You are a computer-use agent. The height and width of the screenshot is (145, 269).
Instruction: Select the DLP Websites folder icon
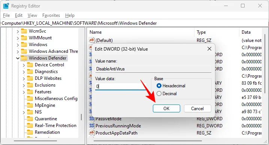[30, 78]
